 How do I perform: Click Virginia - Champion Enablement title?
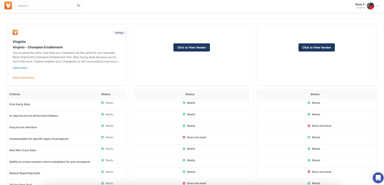(x=38, y=47)
